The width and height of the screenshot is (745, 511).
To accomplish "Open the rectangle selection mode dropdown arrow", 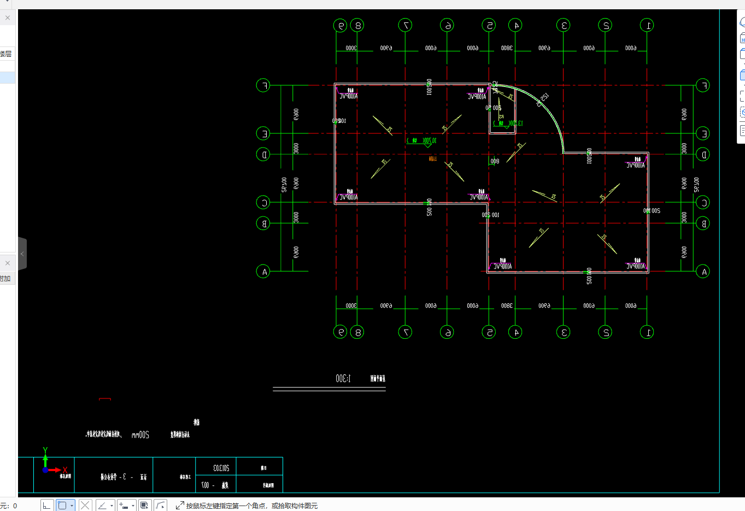I will click(72, 506).
